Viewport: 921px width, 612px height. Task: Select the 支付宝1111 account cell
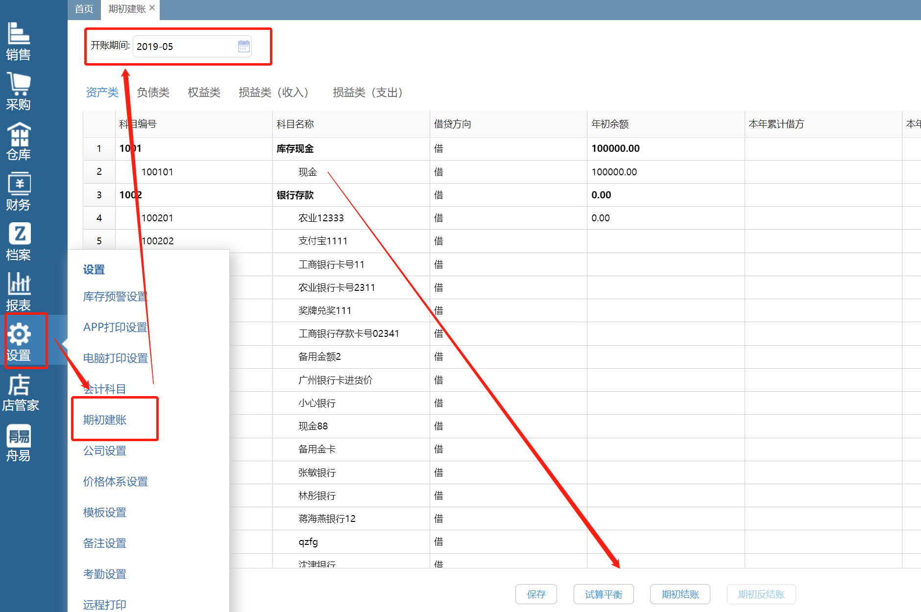coord(351,241)
